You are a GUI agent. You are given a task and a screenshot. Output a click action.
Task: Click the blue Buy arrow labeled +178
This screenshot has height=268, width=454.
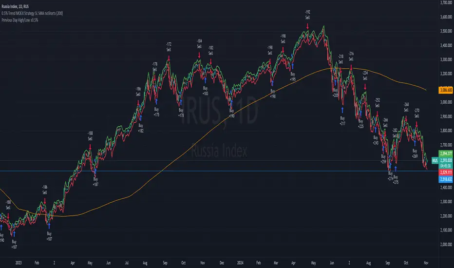click(x=181, y=102)
